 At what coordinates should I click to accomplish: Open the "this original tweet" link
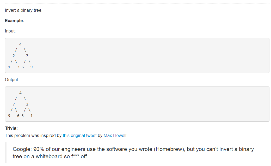[x=79, y=136]
